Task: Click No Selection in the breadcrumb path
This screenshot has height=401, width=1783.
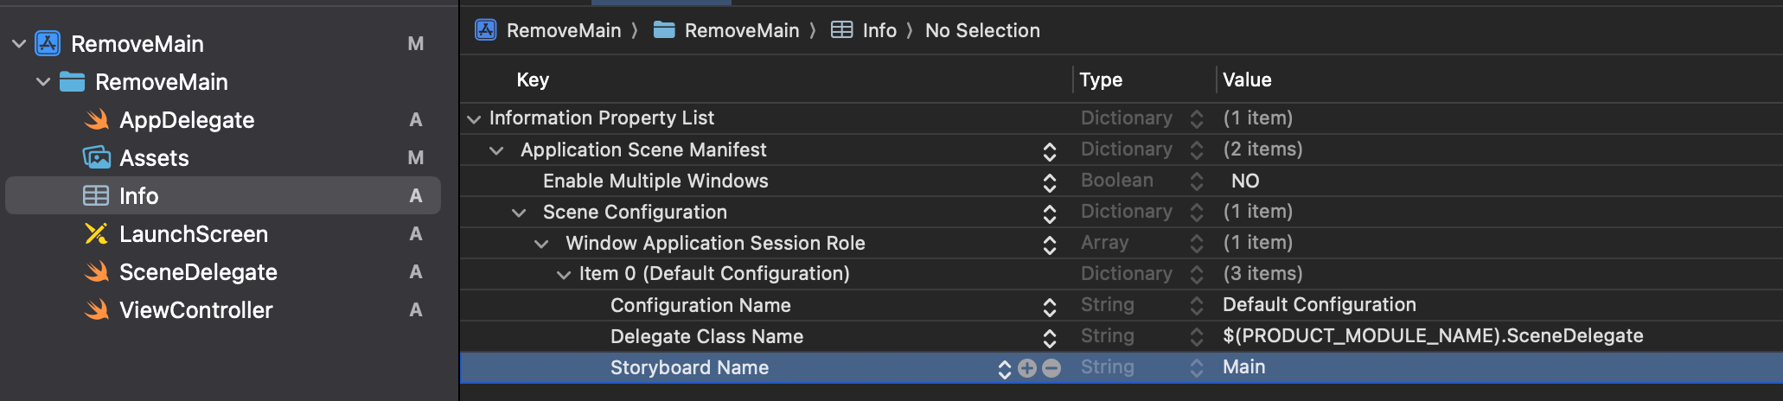Action: pyautogui.click(x=982, y=30)
